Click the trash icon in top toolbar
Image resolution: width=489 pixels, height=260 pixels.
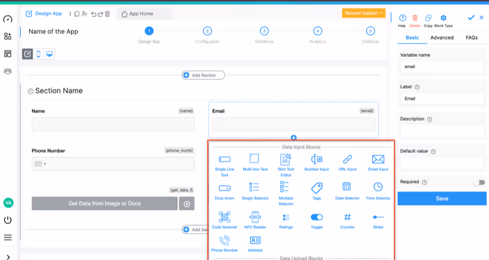point(108,14)
